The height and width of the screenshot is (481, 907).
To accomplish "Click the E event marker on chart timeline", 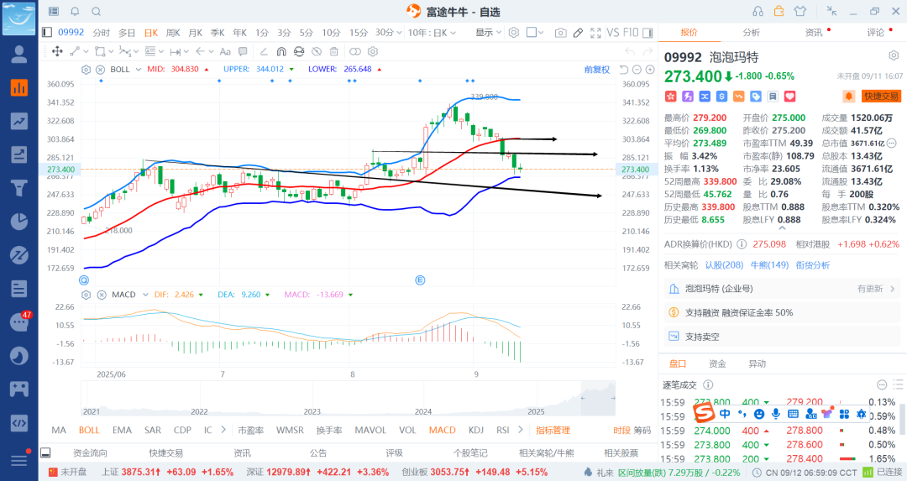I will click(420, 280).
